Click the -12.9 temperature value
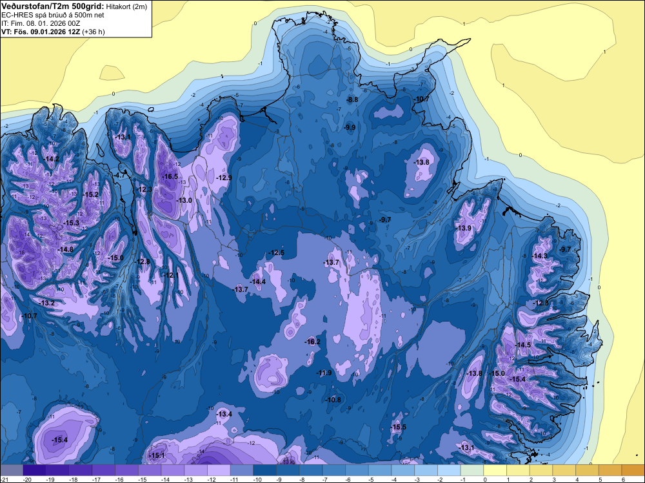The height and width of the screenshot is (483, 645). point(224,178)
